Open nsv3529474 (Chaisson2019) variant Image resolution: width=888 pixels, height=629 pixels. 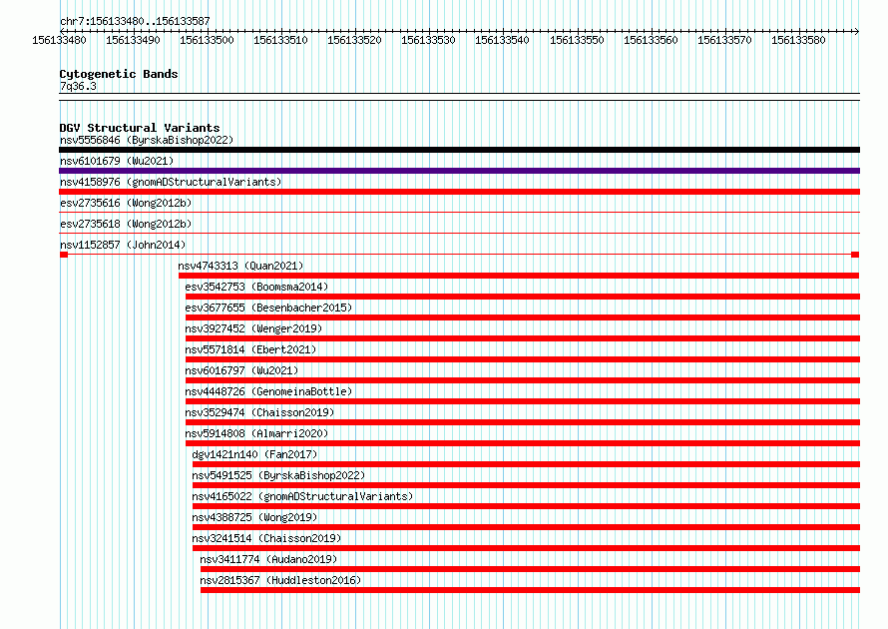(259, 412)
